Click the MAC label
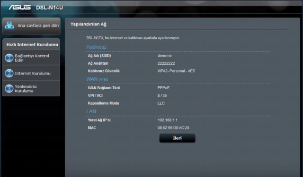This screenshot has width=303, height=177. click(x=92, y=128)
